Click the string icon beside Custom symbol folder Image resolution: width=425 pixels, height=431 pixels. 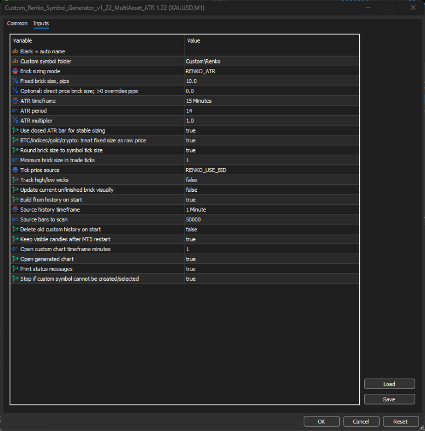click(15, 61)
